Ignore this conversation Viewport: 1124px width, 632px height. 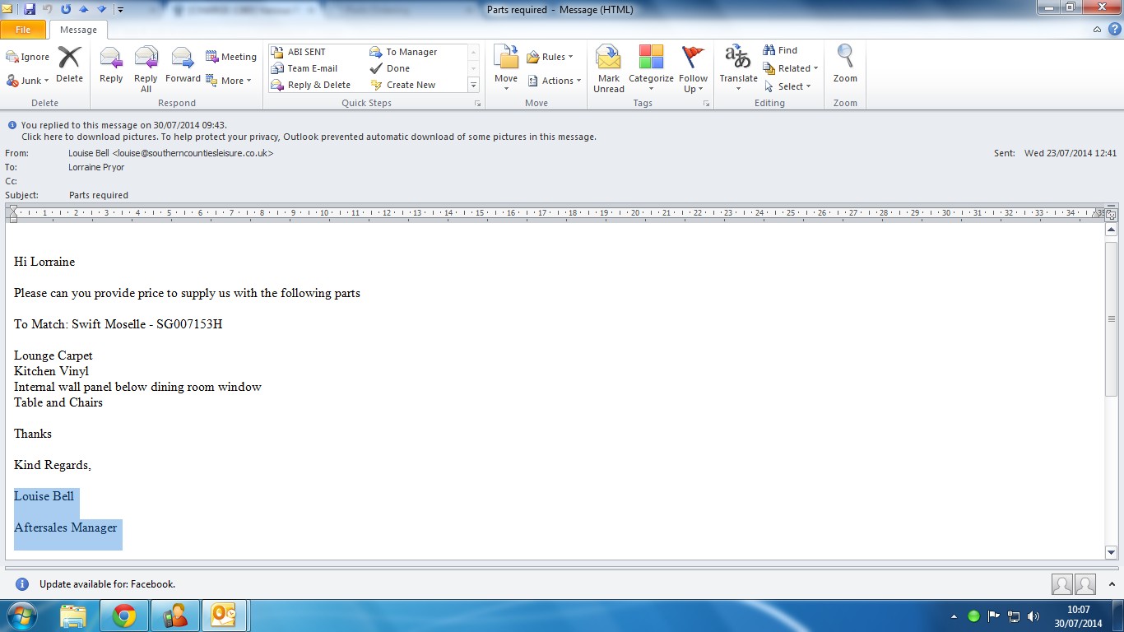(28, 57)
